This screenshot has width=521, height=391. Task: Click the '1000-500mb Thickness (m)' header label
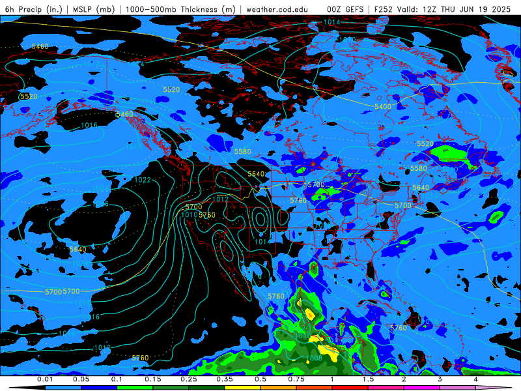click(x=180, y=9)
